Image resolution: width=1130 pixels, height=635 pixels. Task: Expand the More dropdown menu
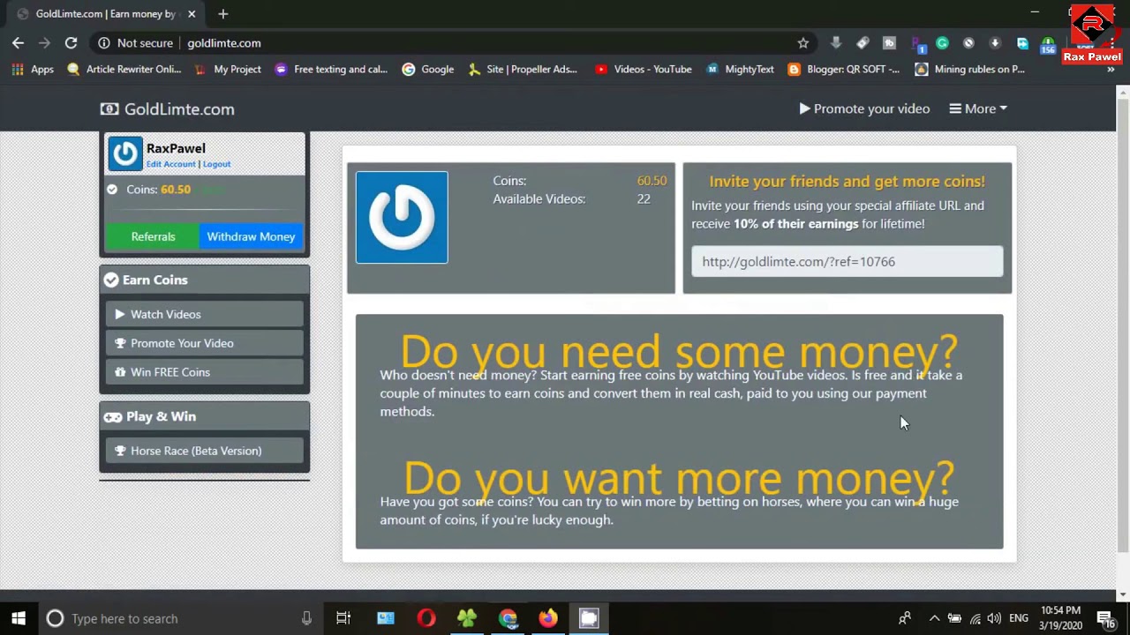point(978,108)
